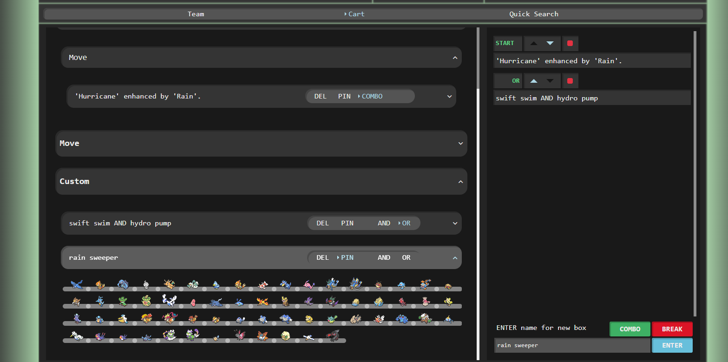Click the blue ENTER button
728x362 pixels.
672,345
